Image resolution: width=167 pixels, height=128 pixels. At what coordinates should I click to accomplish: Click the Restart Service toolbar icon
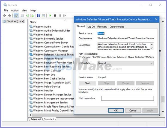tap(65, 16)
